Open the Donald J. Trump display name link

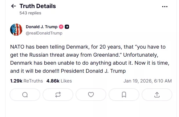point(41,27)
